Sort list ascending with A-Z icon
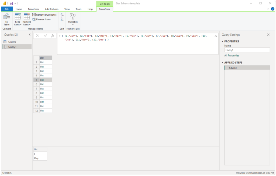 [62, 15]
